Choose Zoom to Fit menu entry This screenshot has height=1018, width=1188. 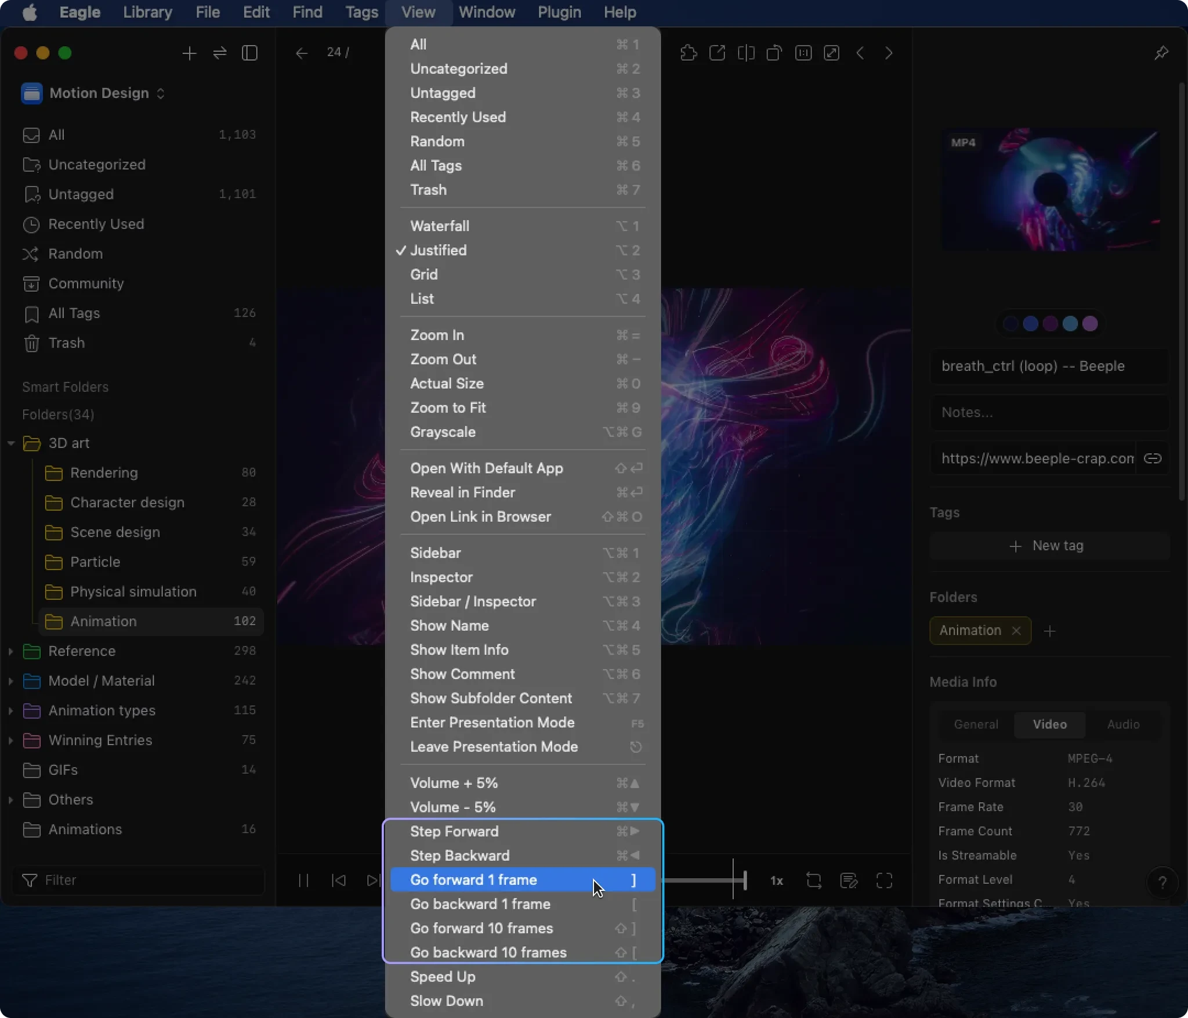tap(523, 408)
